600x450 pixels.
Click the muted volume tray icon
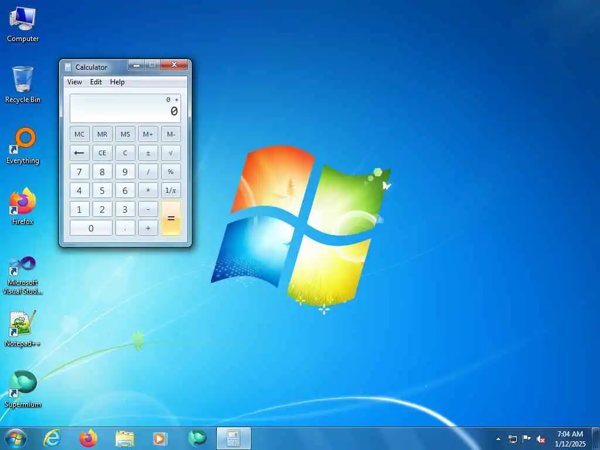point(541,439)
